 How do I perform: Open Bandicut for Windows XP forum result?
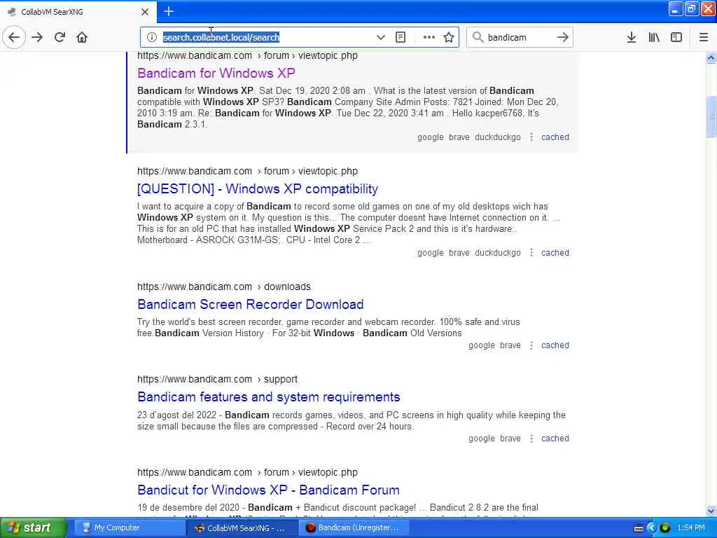[268, 490]
